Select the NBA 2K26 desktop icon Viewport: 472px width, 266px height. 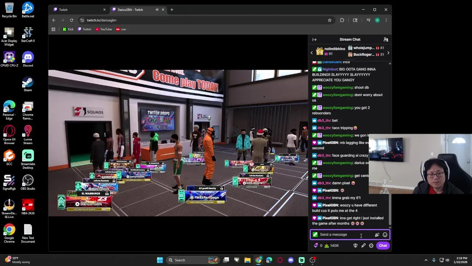[28, 207]
